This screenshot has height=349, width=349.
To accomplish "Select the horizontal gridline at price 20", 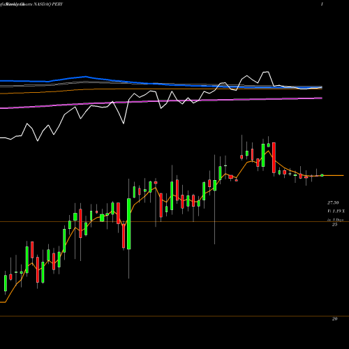I will (x=174, y=316).
